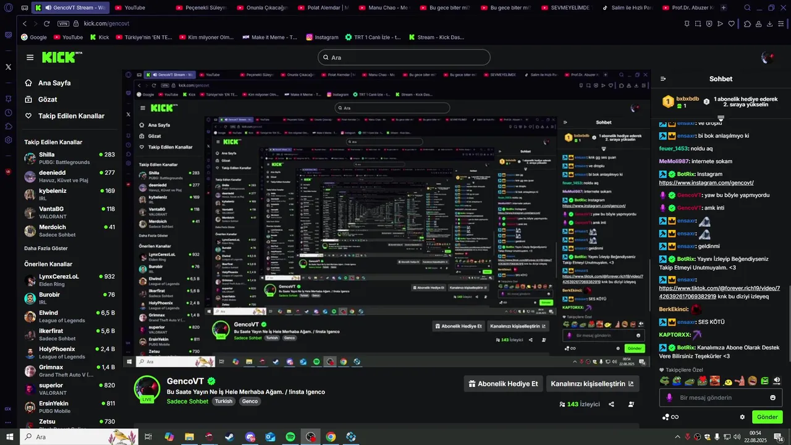This screenshot has height=445, width=791.
Task: Collapse the Sohbet chat panel
Action: (x=663, y=79)
